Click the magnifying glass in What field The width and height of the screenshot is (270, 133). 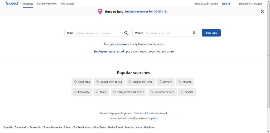click(x=126, y=33)
